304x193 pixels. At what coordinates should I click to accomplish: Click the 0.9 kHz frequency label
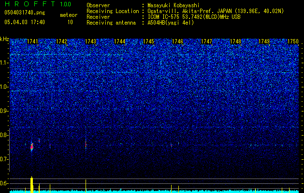4,111
